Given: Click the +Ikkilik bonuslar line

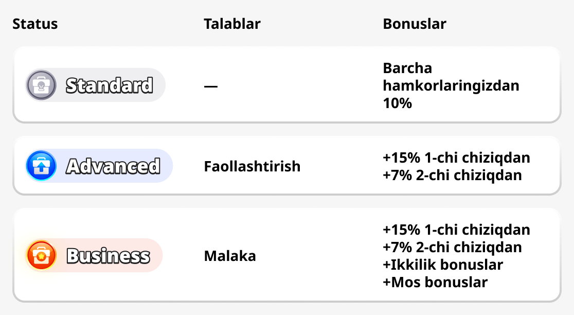Looking at the screenshot, I should click(443, 265).
